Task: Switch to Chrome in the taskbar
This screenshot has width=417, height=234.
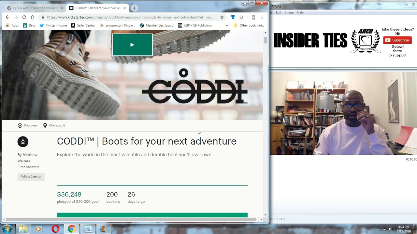Action: 71,229
